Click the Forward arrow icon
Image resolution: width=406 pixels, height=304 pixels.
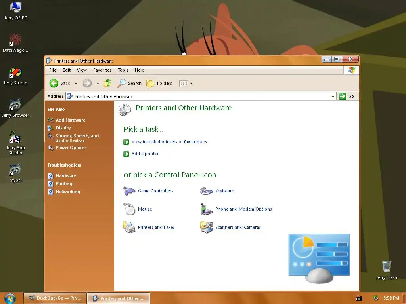(x=87, y=83)
